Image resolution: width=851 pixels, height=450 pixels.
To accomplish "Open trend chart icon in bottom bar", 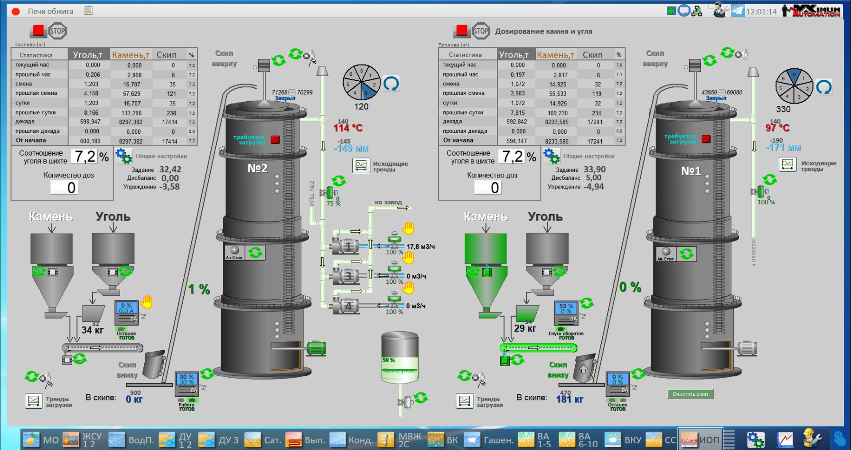I will coord(785,440).
